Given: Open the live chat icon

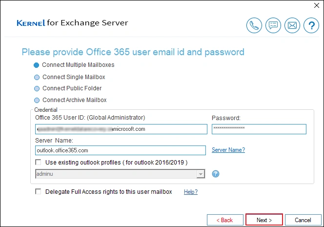Looking at the screenshot, I should coord(273,25).
